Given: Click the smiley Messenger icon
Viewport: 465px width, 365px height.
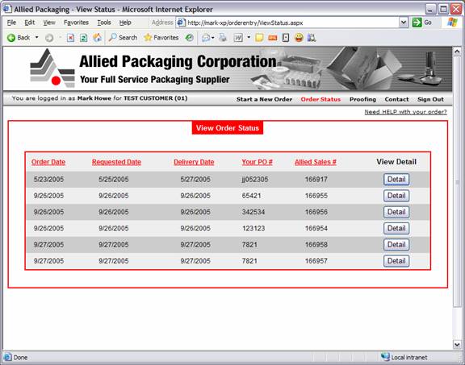Looking at the screenshot, I should tap(299, 38).
